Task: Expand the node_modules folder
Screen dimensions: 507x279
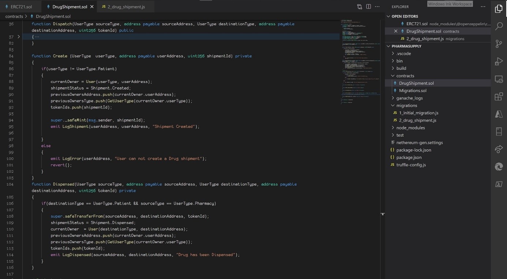Action: pyautogui.click(x=410, y=127)
